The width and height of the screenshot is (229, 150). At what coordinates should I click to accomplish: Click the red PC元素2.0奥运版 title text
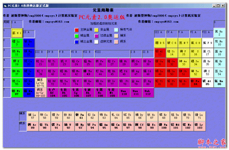pos(102,17)
